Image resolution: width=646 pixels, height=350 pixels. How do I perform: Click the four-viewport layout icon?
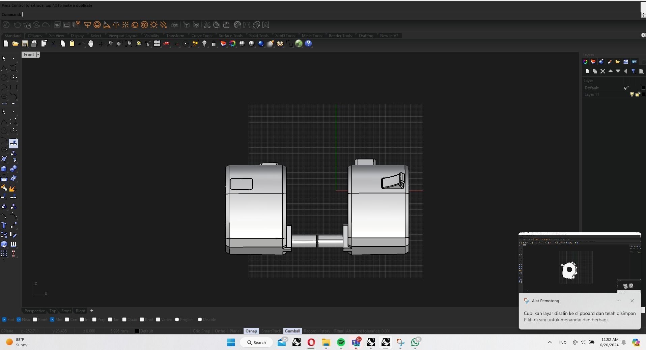click(157, 44)
